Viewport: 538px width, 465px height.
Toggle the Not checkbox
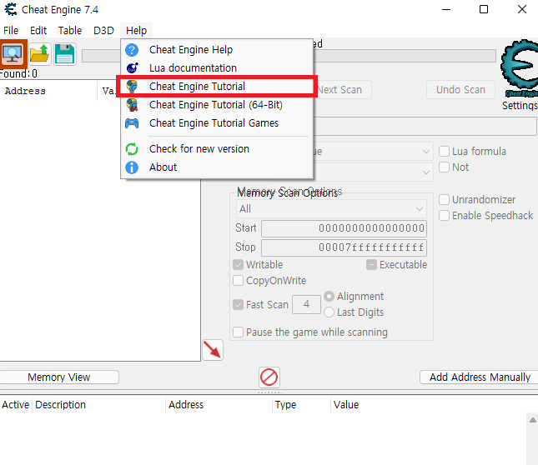click(444, 167)
